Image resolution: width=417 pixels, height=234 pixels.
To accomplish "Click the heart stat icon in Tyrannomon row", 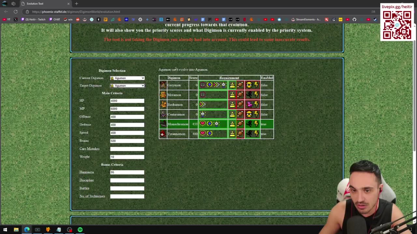I will coord(203,134).
